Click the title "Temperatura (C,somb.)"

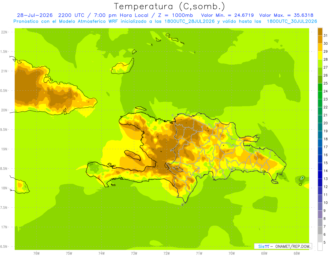170,6
